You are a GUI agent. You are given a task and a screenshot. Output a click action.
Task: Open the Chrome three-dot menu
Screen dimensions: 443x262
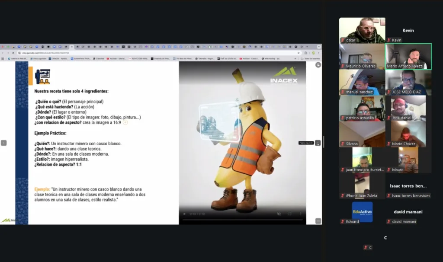coord(319,53)
